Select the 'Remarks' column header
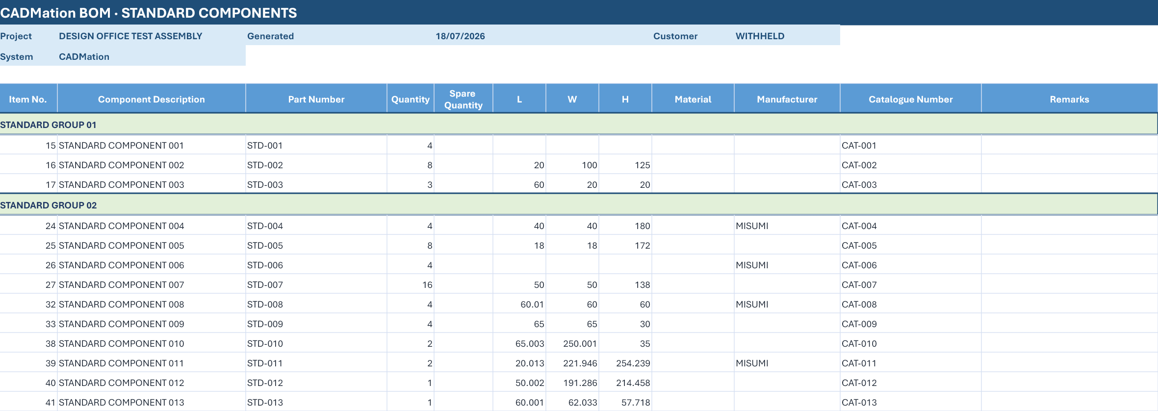Viewport: 1158px width, 411px height. pyautogui.click(x=1070, y=99)
